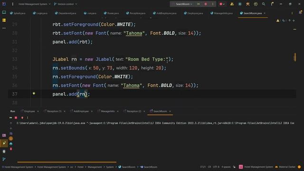
Task: Open the editor tabs overflow menu
Action: (x=292, y=13)
